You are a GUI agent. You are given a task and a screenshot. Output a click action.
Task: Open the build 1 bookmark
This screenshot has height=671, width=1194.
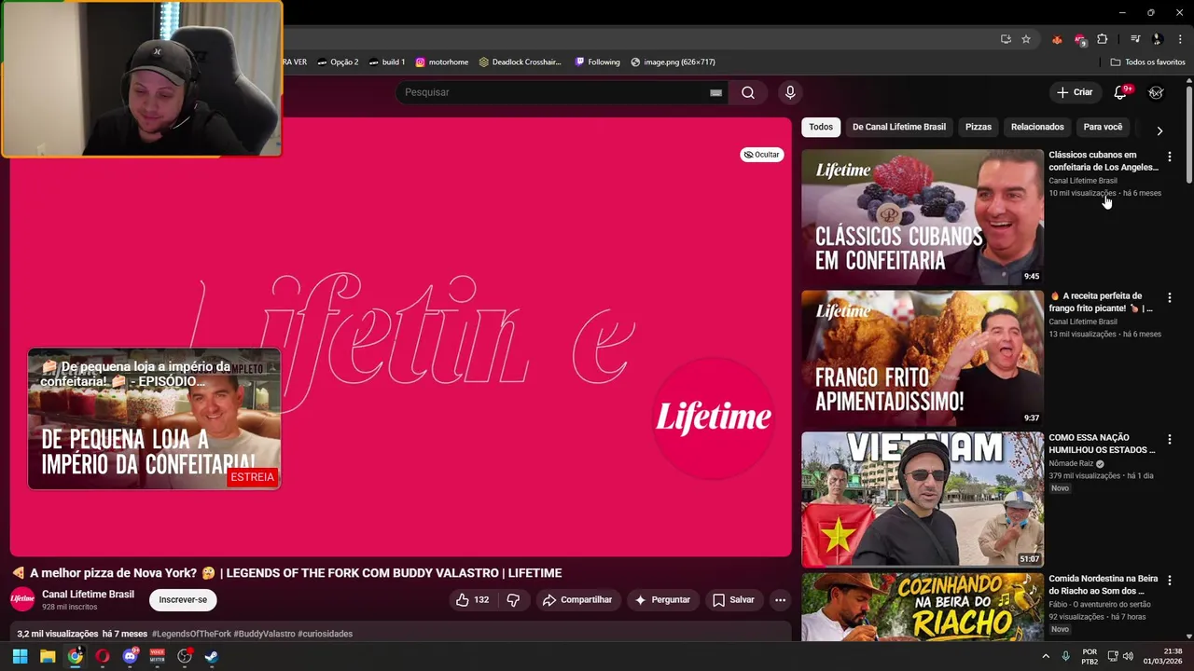click(387, 62)
